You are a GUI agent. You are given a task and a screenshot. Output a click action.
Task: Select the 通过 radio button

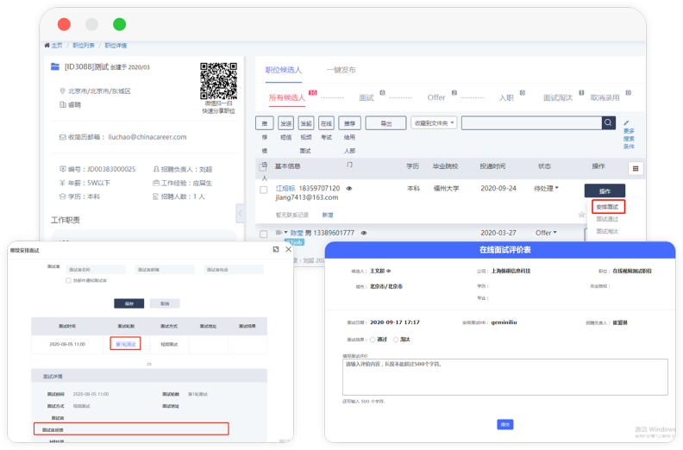click(373, 340)
